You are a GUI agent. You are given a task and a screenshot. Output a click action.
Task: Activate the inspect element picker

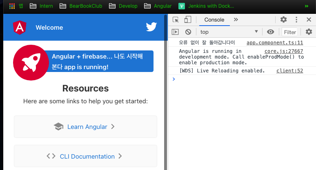(x=176, y=20)
